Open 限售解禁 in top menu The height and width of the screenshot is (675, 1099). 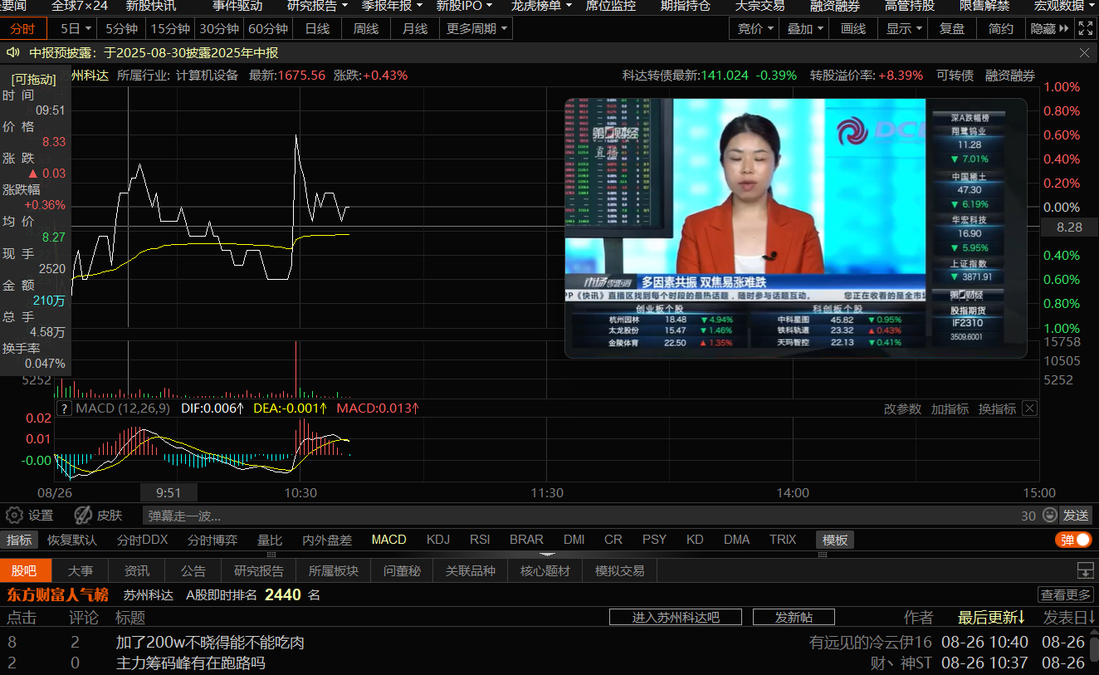coord(984,6)
